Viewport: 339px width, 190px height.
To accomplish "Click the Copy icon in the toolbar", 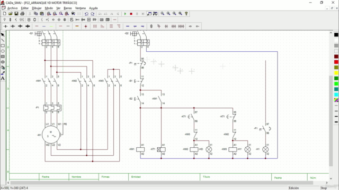I will tap(36, 14).
